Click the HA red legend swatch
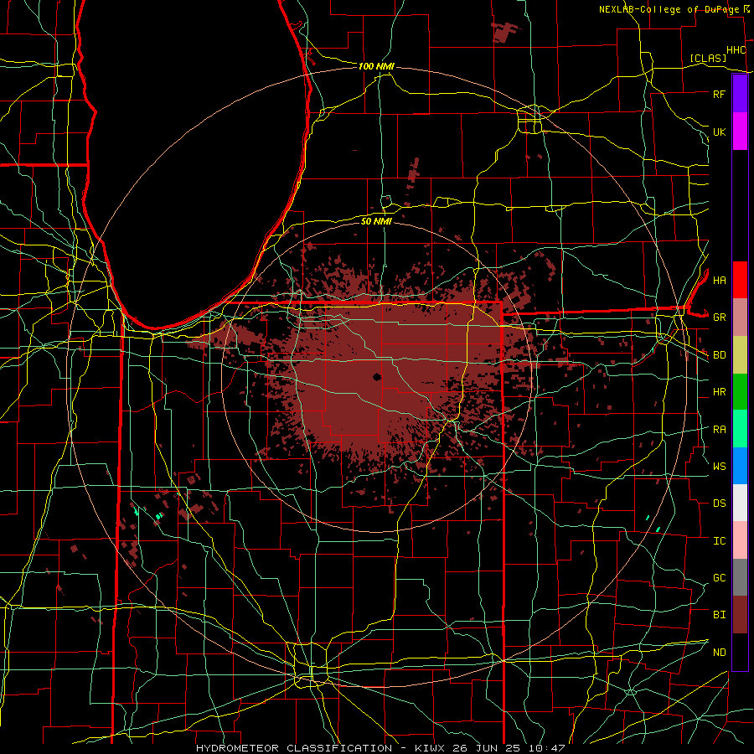Image resolution: width=754 pixels, height=754 pixels. tap(740, 280)
